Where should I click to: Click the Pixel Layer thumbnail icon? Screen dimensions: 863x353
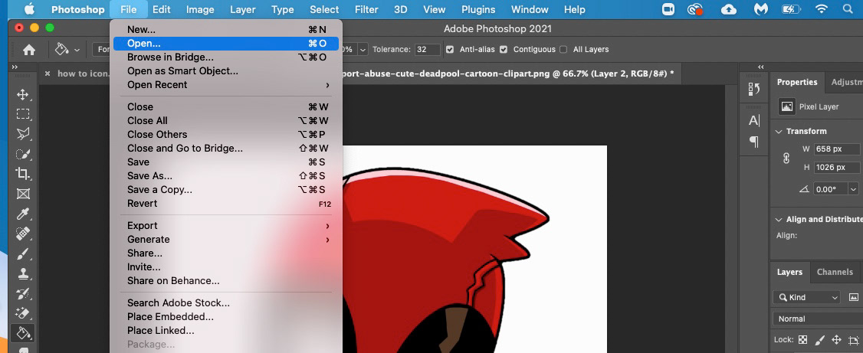pos(786,106)
